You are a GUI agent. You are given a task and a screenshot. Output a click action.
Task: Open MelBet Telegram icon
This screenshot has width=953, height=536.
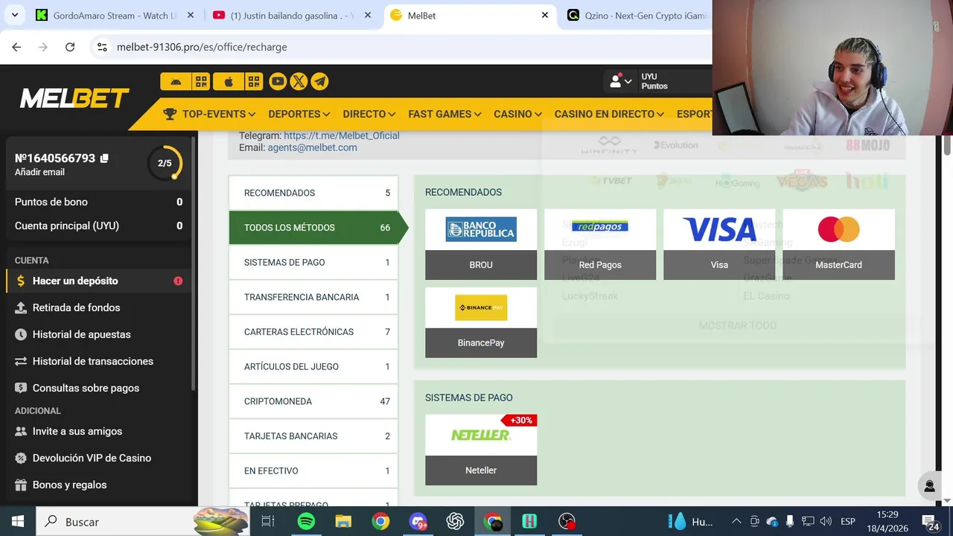pos(319,81)
